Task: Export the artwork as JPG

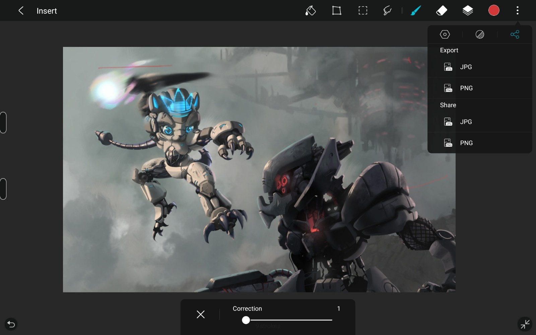Action: tap(466, 67)
